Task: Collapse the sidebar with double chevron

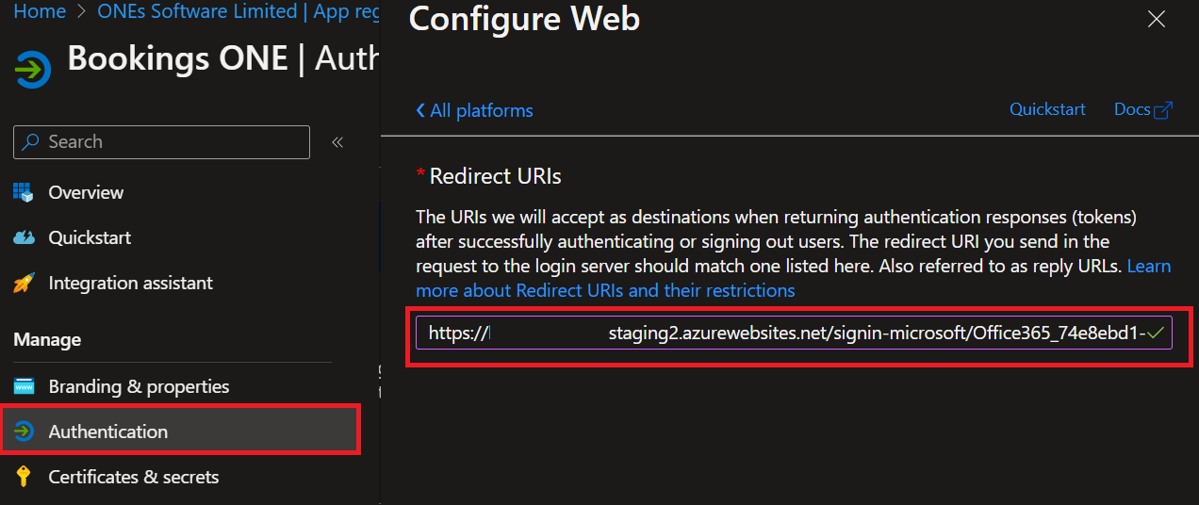Action: (337, 142)
